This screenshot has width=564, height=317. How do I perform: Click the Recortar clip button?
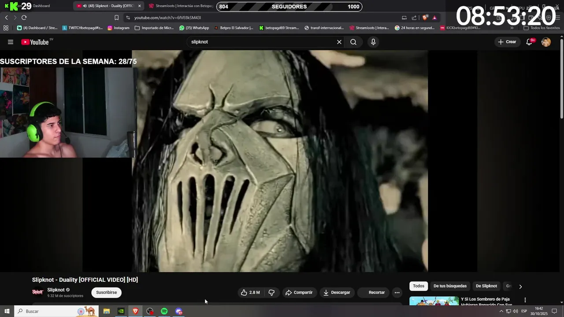coord(373,292)
